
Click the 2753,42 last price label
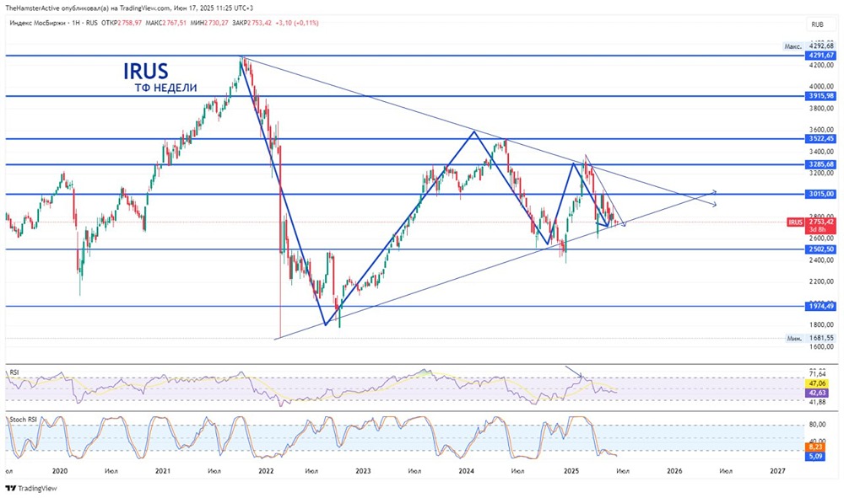pyautogui.click(x=821, y=222)
